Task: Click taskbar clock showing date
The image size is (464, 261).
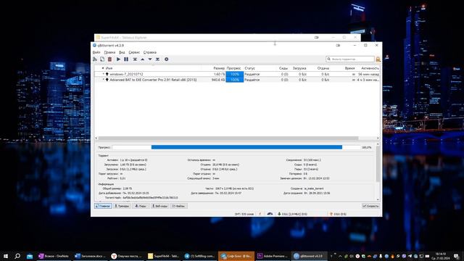Action: [x=441, y=256]
